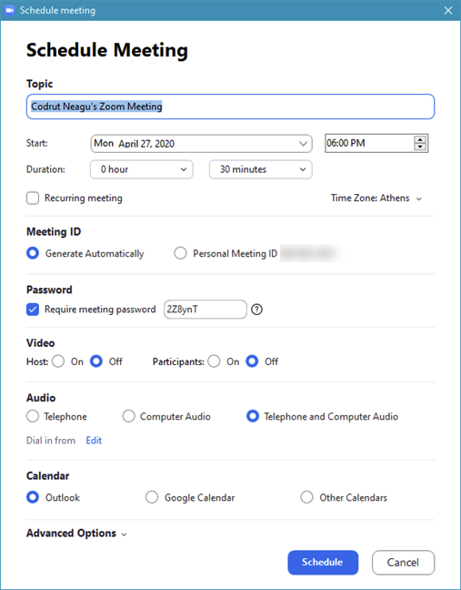Click the Topic text field

coord(230,107)
